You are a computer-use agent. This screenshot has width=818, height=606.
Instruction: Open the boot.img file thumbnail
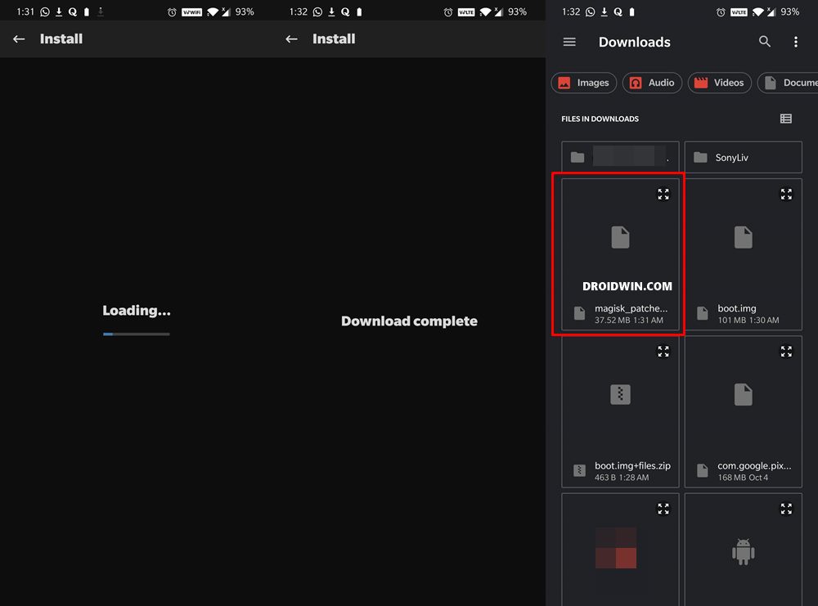[x=743, y=237]
